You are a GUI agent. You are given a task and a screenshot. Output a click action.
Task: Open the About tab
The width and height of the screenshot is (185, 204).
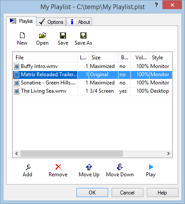click(79, 22)
